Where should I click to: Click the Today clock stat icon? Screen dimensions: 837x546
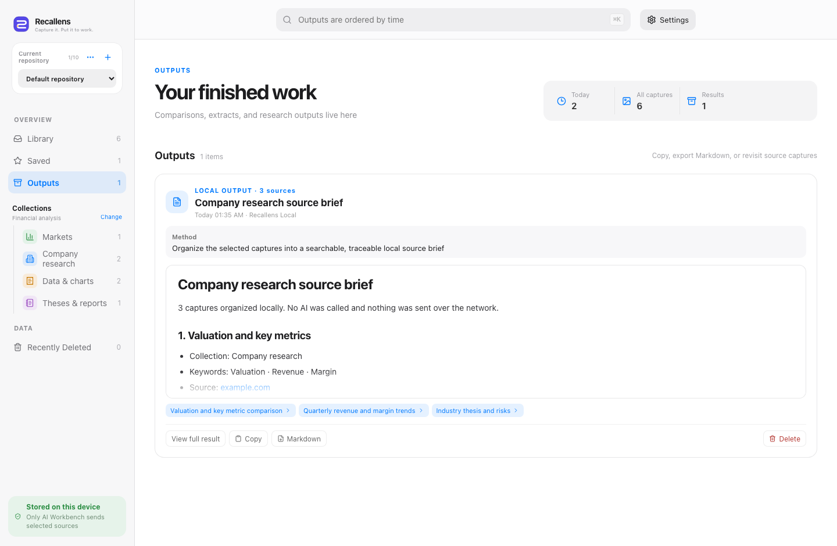coord(561,101)
